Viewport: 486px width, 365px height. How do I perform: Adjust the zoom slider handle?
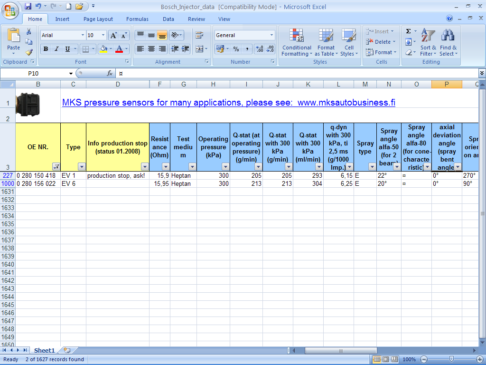452,359
